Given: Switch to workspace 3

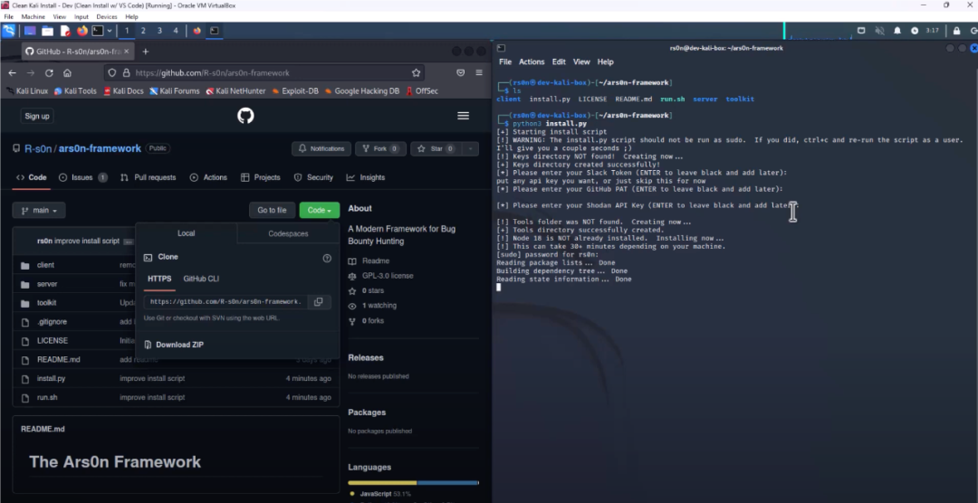Looking at the screenshot, I should click(x=159, y=31).
